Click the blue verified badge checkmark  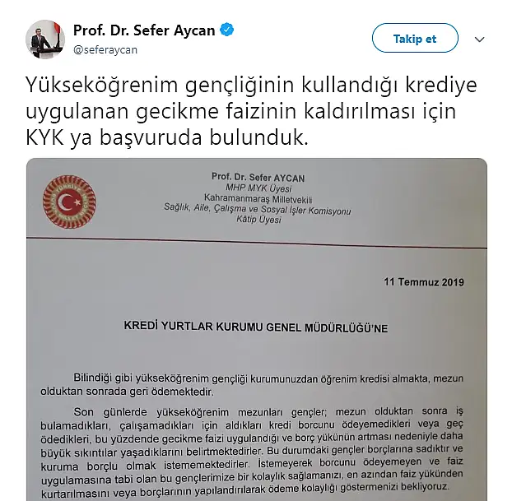coord(227,30)
